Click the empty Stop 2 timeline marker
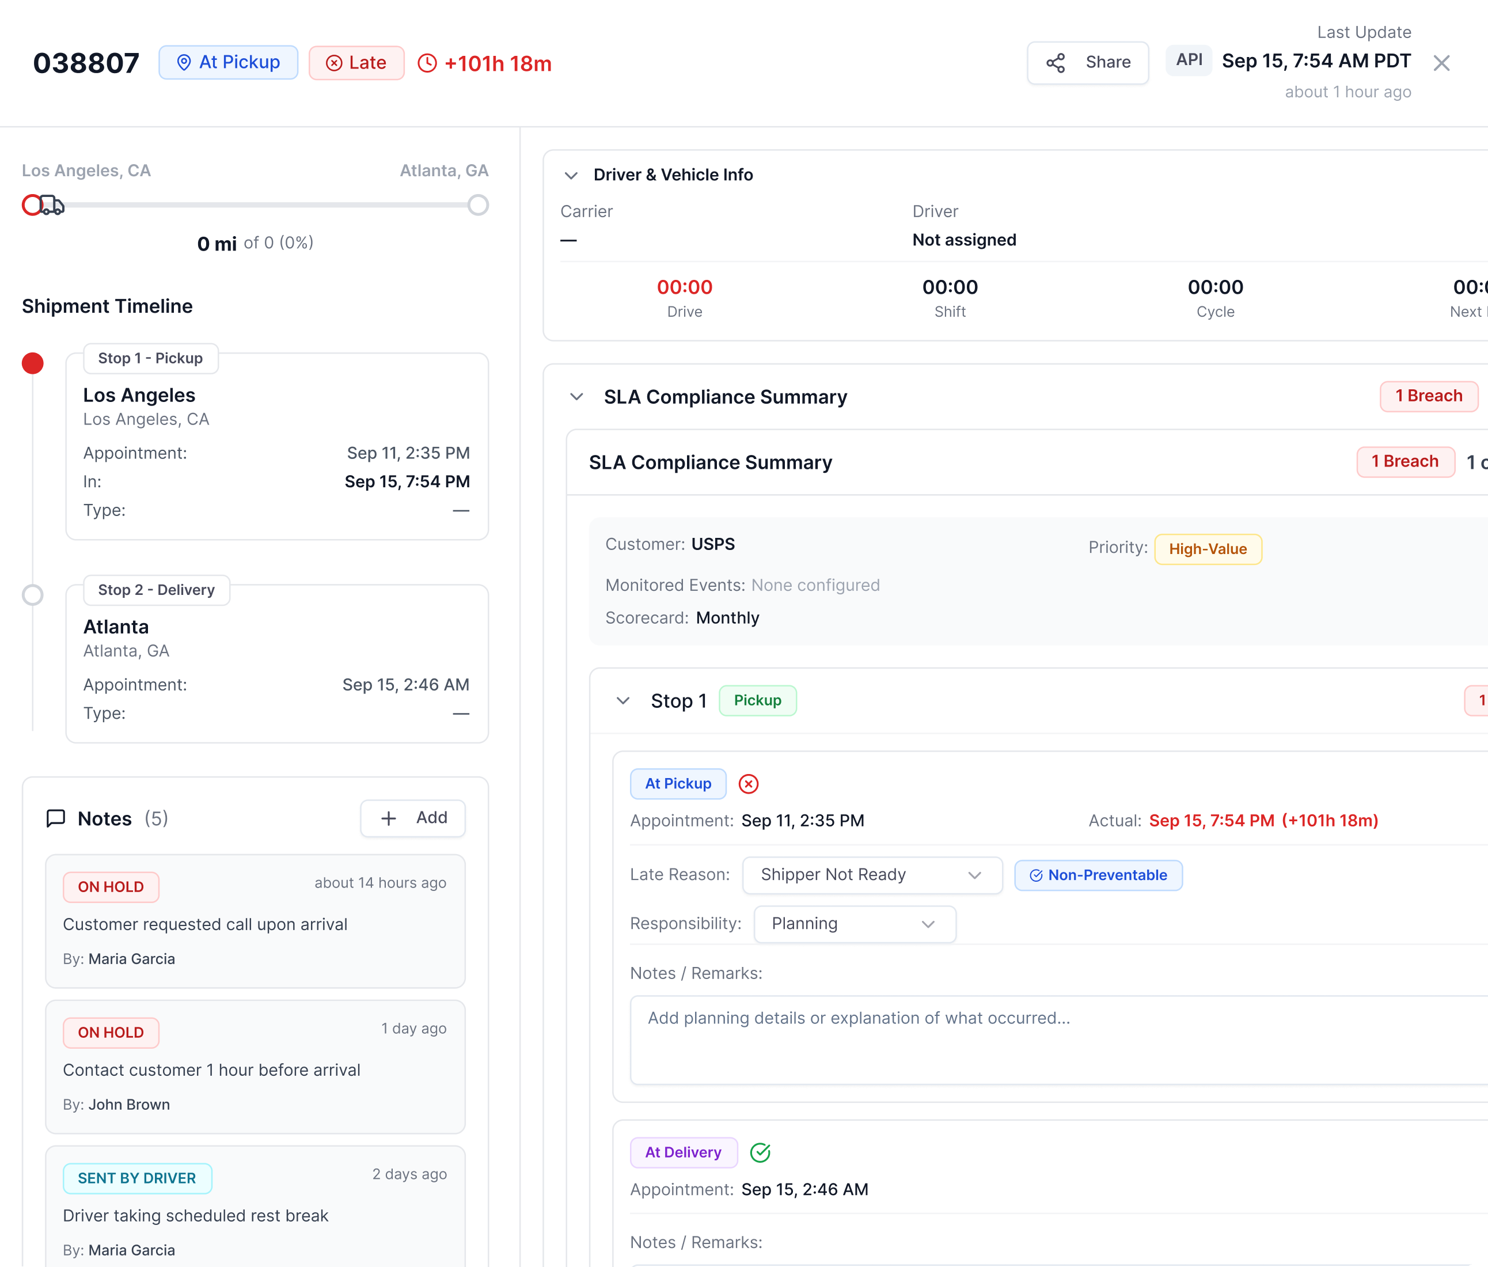Image resolution: width=1488 pixels, height=1267 pixels. click(x=32, y=595)
